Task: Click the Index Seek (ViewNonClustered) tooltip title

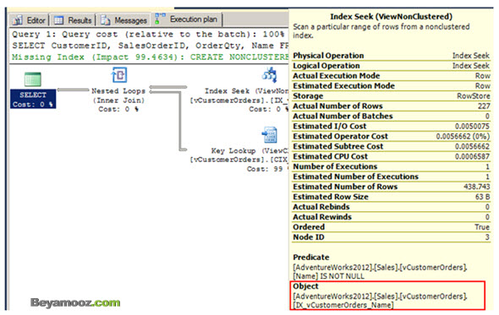Action: [x=391, y=17]
